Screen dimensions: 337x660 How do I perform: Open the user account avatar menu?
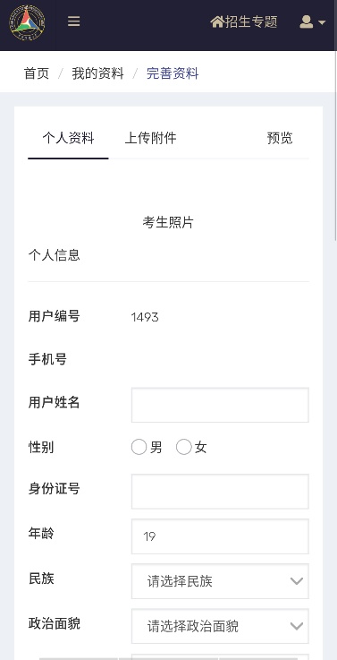[x=307, y=21]
